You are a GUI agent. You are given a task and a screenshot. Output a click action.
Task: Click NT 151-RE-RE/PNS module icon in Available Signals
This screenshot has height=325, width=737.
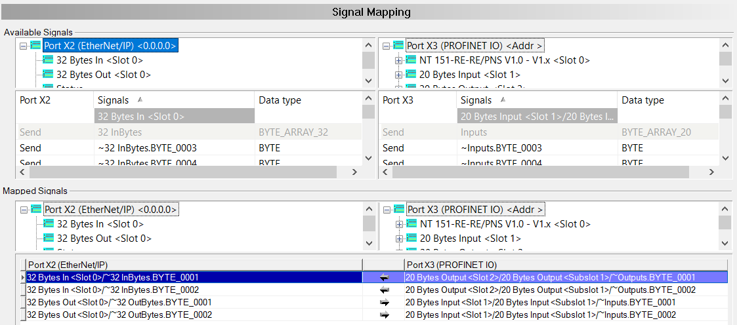click(x=411, y=60)
